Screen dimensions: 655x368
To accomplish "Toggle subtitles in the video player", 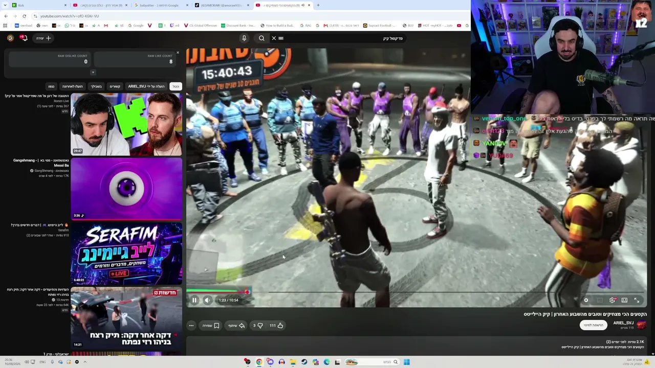I will pyautogui.click(x=600, y=300).
